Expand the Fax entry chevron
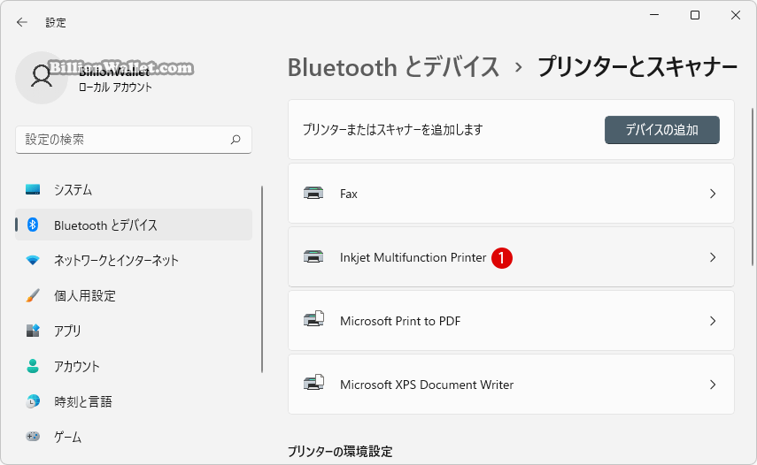 713,194
